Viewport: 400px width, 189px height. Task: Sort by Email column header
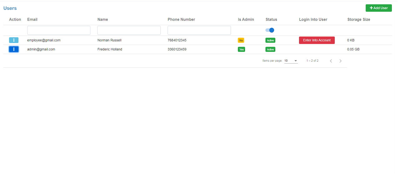pos(32,19)
